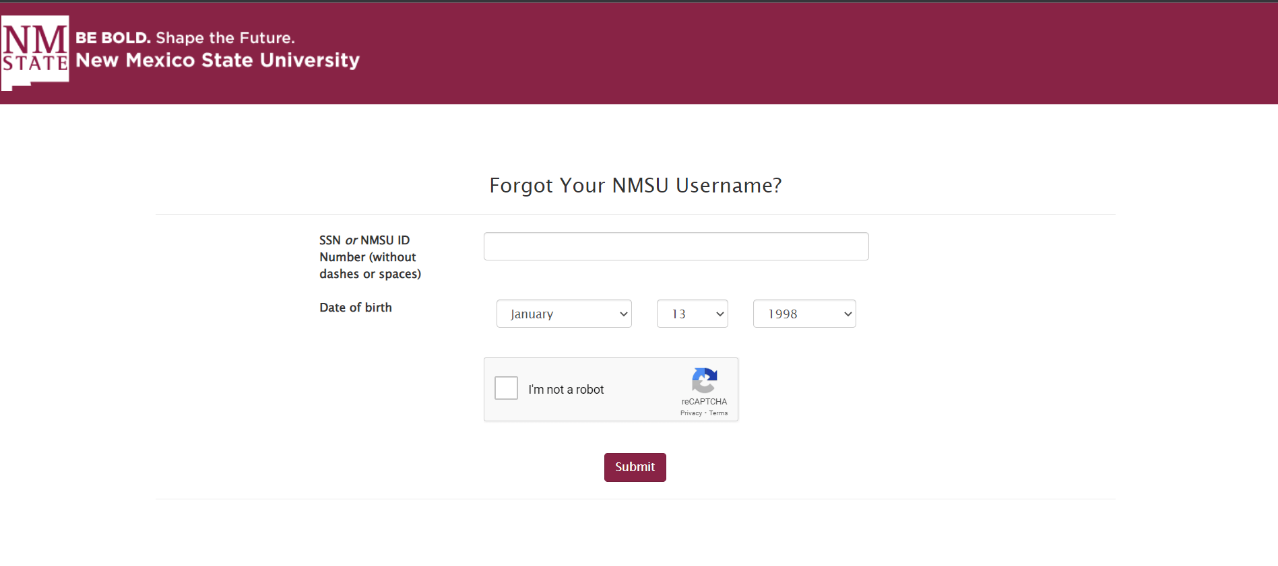The height and width of the screenshot is (566, 1278).
Task: Click the chevron arrow on the month selector
Action: click(x=623, y=314)
